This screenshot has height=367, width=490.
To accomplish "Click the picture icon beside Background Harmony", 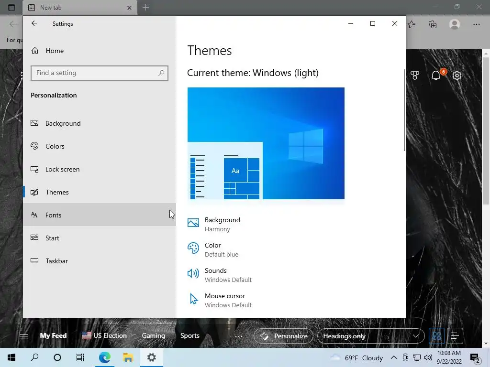I will click(193, 223).
